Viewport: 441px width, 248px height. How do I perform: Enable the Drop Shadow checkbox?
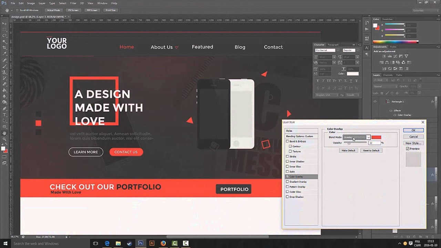[287, 197]
